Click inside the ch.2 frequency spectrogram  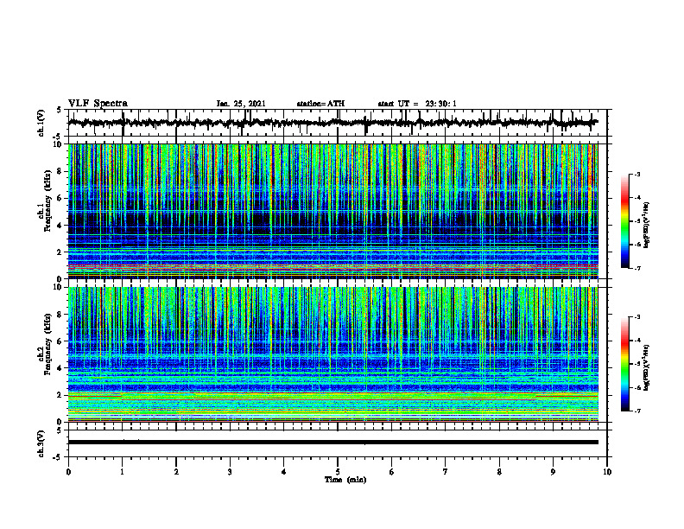click(x=332, y=354)
